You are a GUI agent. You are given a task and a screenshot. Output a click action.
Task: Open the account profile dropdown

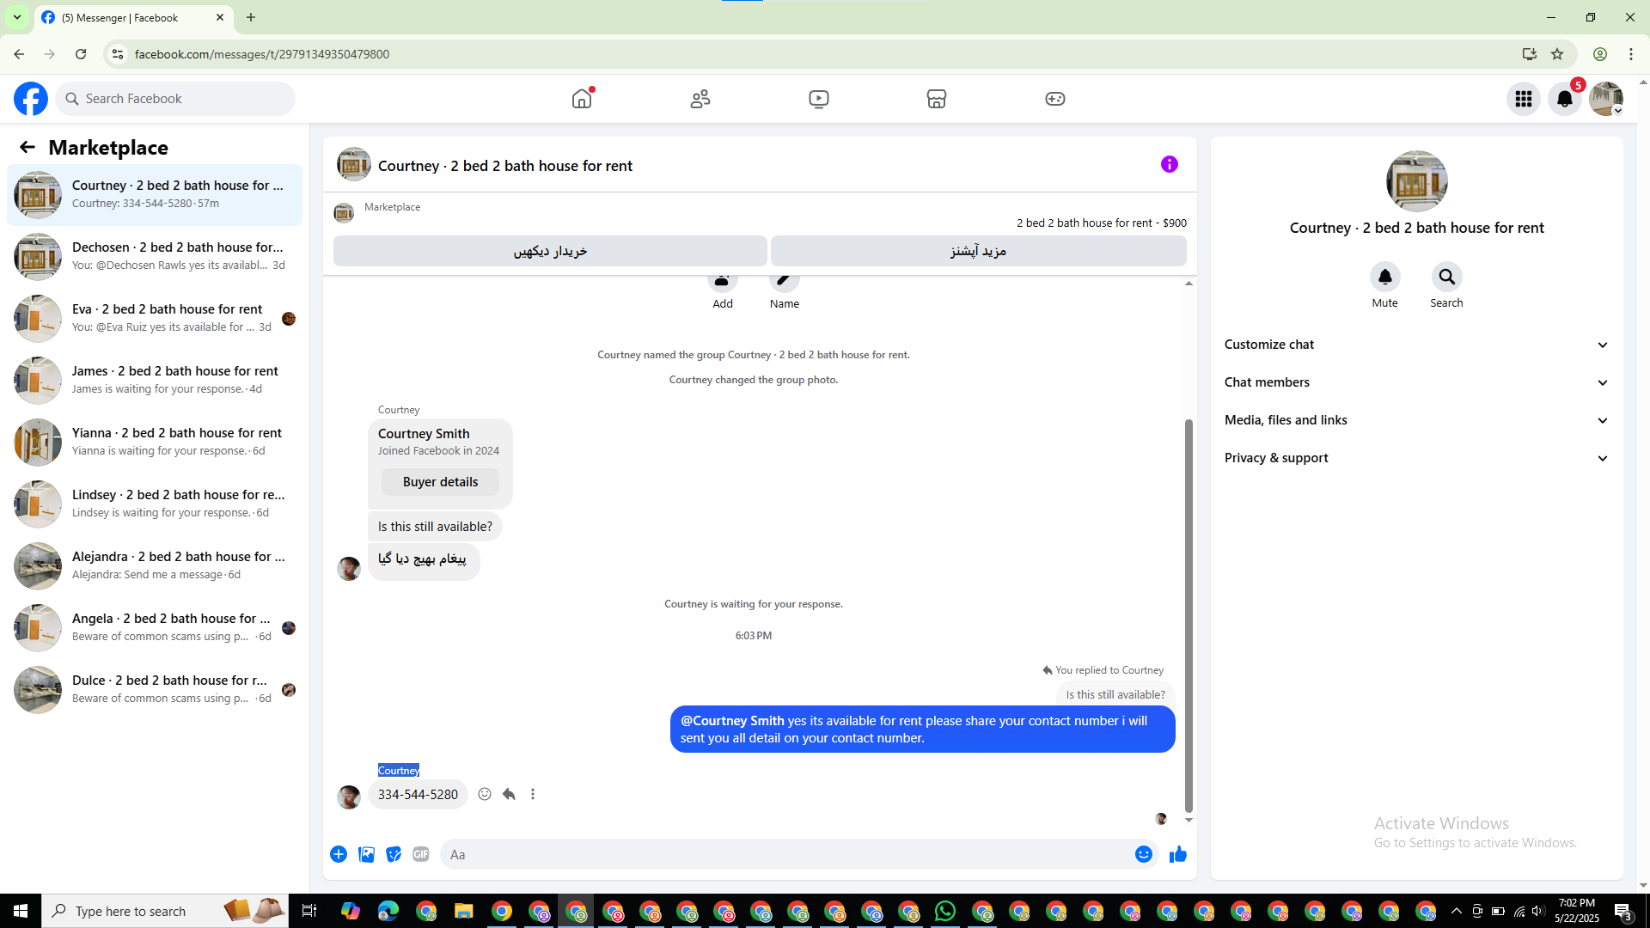pyautogui.click(x=1606, y=99)
